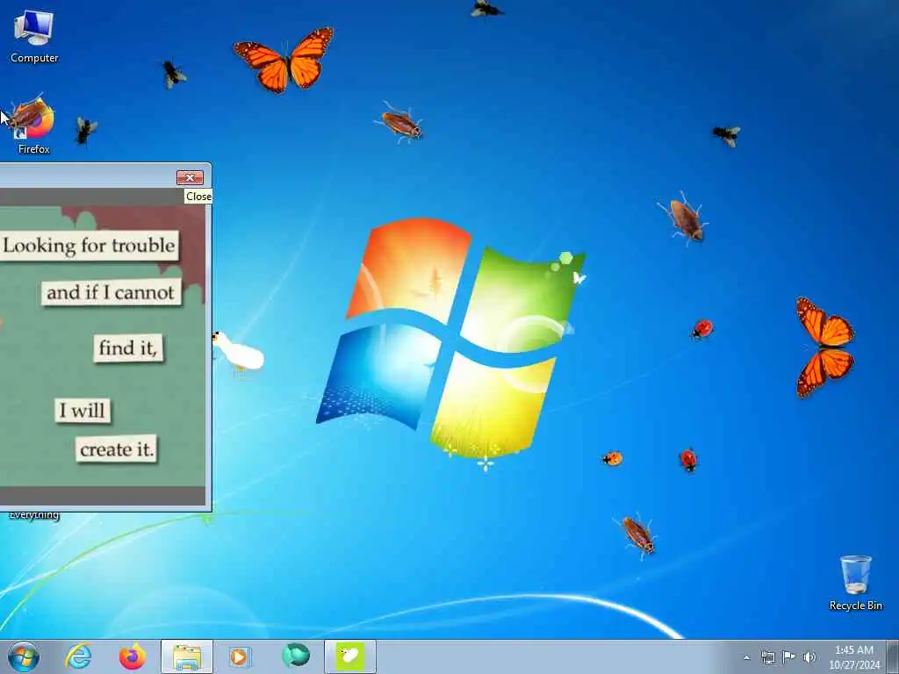Open the Computer desktop icon
Screen dimensions: 899x674
[34, 35]
